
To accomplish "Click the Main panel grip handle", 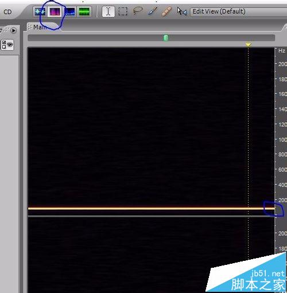I will (x=30, y=27).
